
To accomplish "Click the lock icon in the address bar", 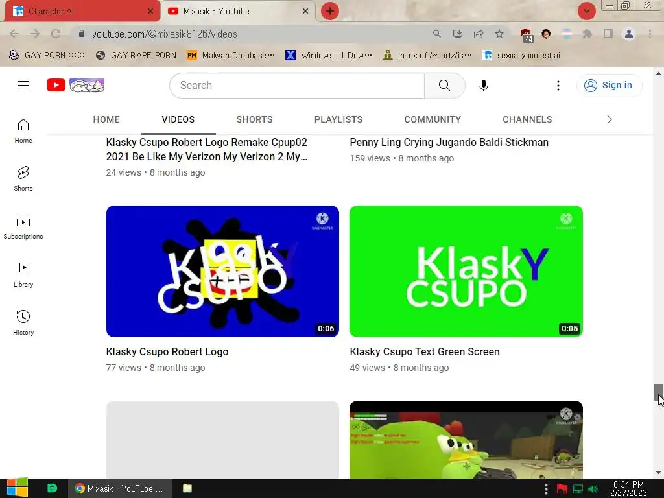I will pyautogui.click(x=82, y=34).
